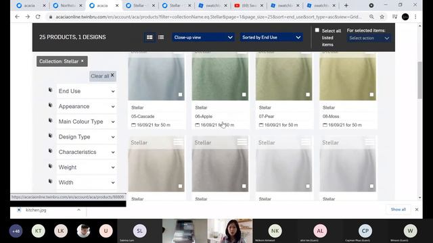Bookmark this page with the star icon
This screenshot has width=433, height=243.
tap(382, 17)
